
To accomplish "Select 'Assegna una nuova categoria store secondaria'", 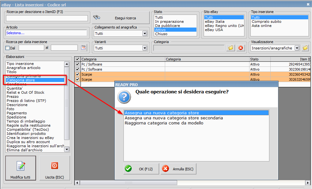I will click(196, 118).
